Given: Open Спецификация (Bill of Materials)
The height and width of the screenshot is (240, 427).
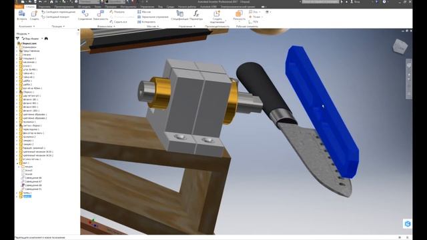Looking at the screenshot, I should click(179, 13).
